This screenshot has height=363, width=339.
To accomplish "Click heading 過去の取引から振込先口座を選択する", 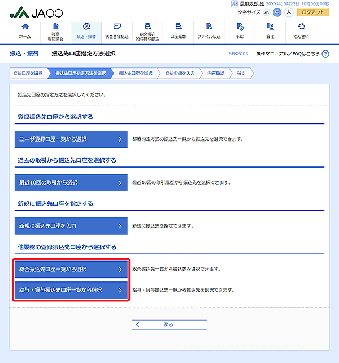I will tap(67, 160).
